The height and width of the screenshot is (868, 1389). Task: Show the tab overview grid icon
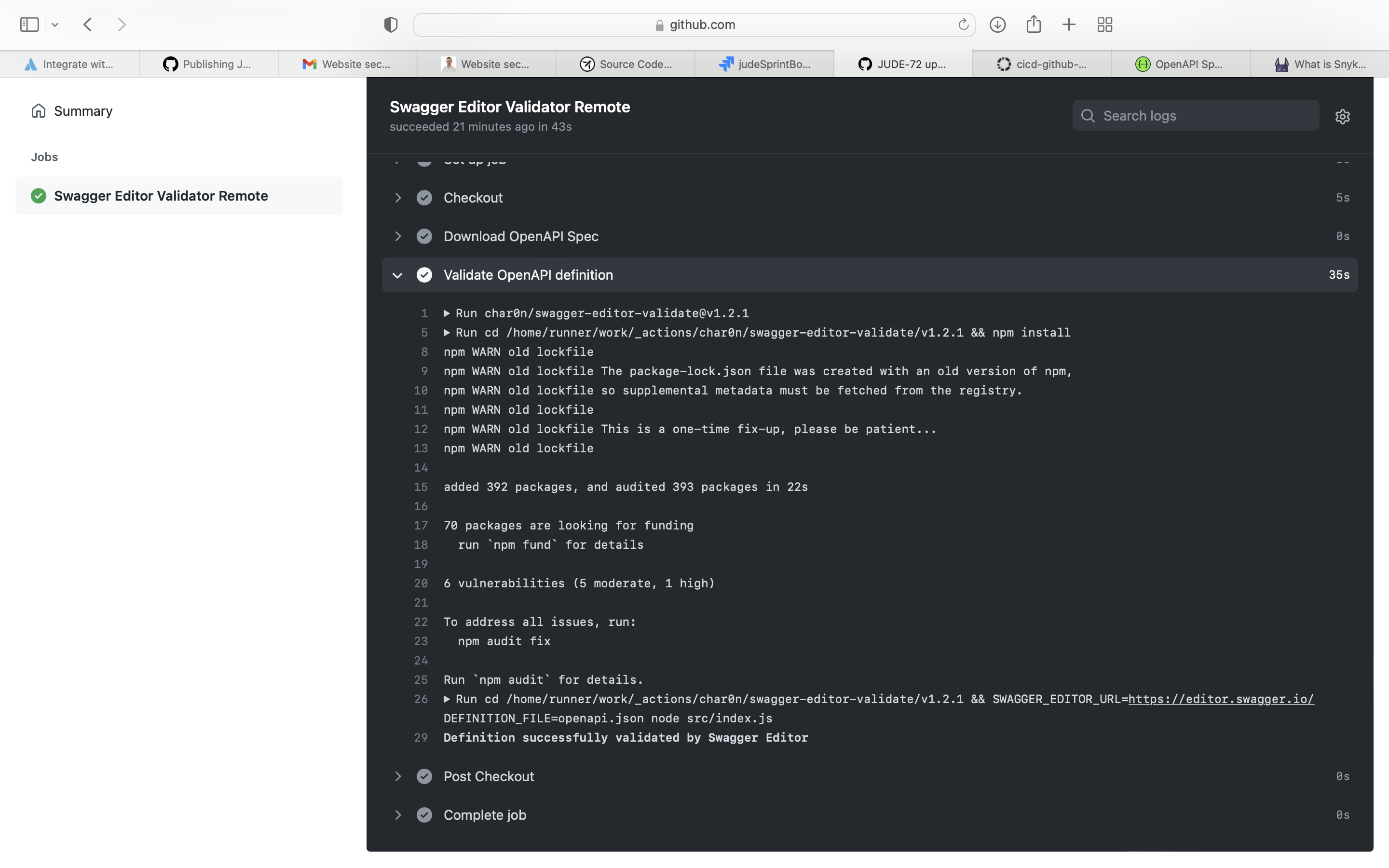pos(1105,25)
